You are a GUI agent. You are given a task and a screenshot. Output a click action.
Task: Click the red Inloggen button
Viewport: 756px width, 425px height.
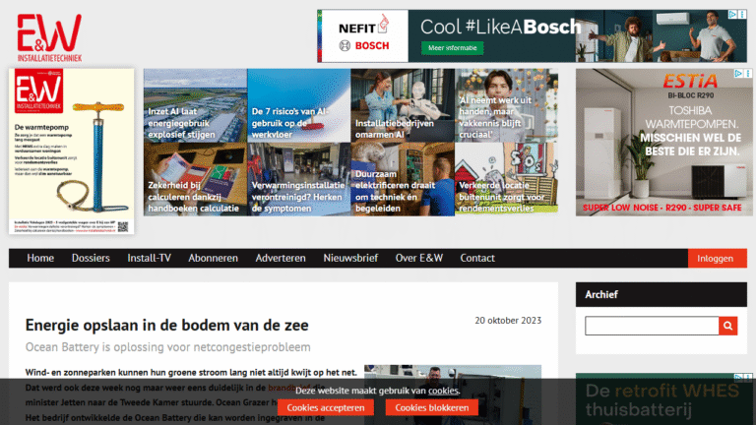pos(716,259)
